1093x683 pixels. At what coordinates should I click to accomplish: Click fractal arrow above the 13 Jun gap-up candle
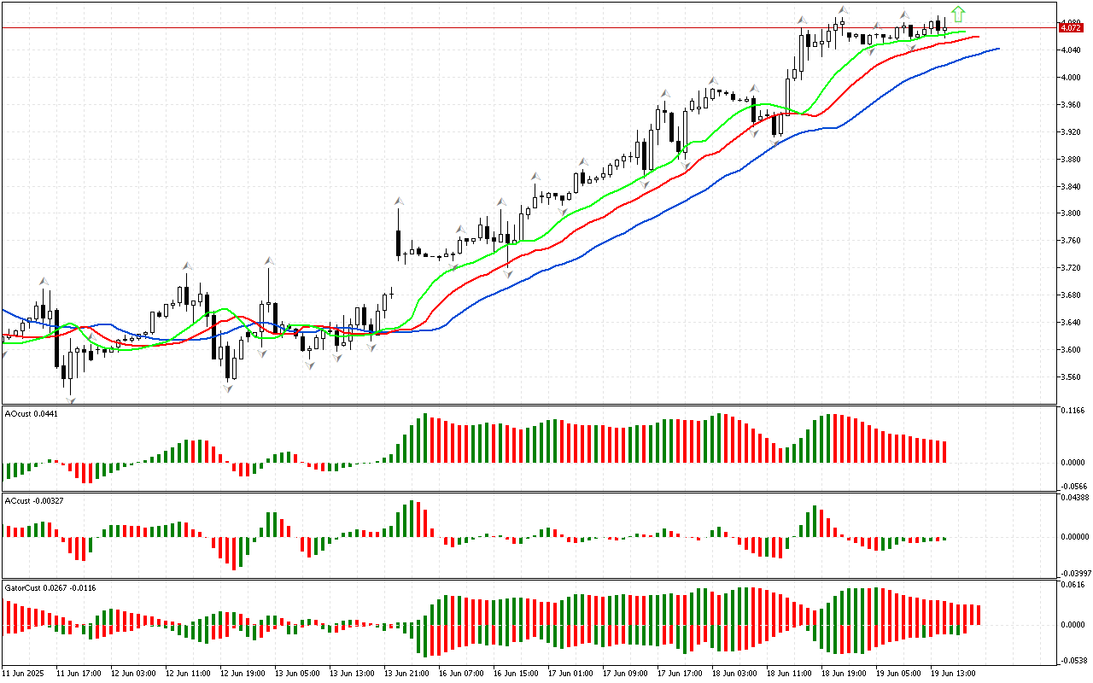tap(398, 201)
